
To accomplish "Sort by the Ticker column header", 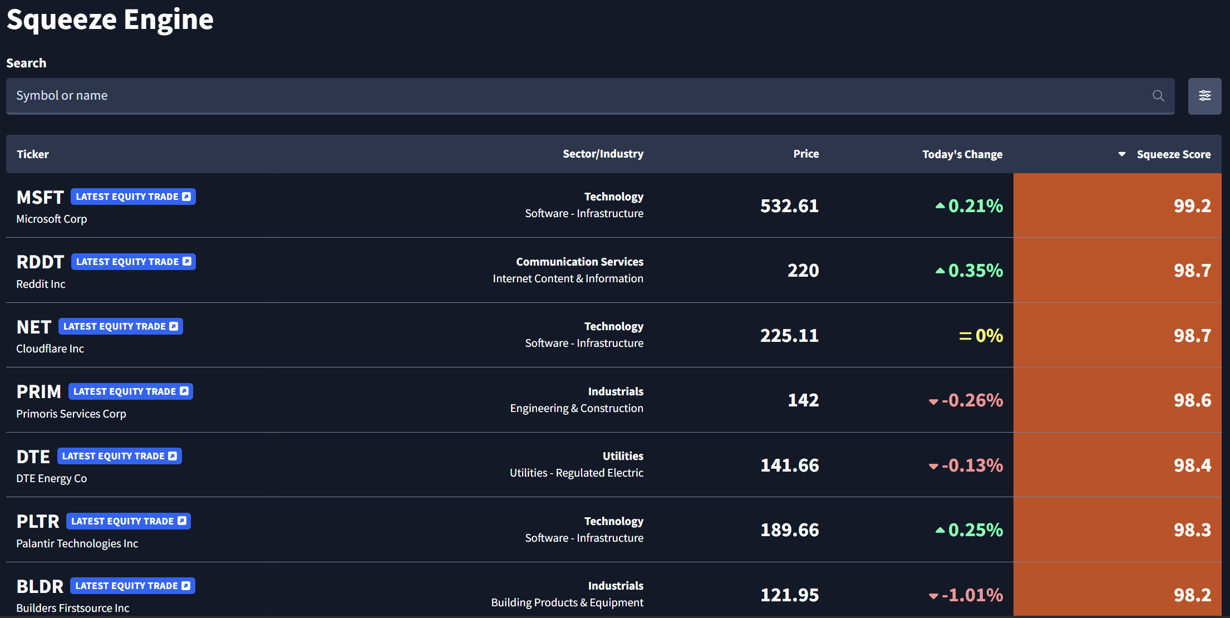I will (33, 154).
